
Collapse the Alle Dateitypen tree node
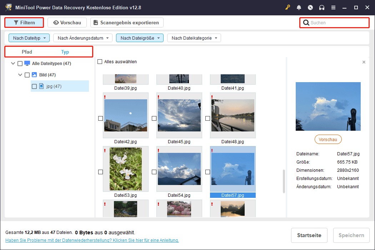pyautogui.click(x=13, y=64)
